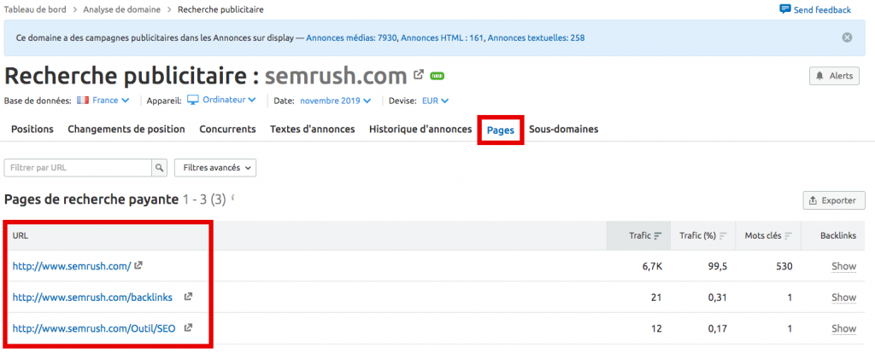Click the export upload icon
The image size is (875, 353).
(813, 200)
